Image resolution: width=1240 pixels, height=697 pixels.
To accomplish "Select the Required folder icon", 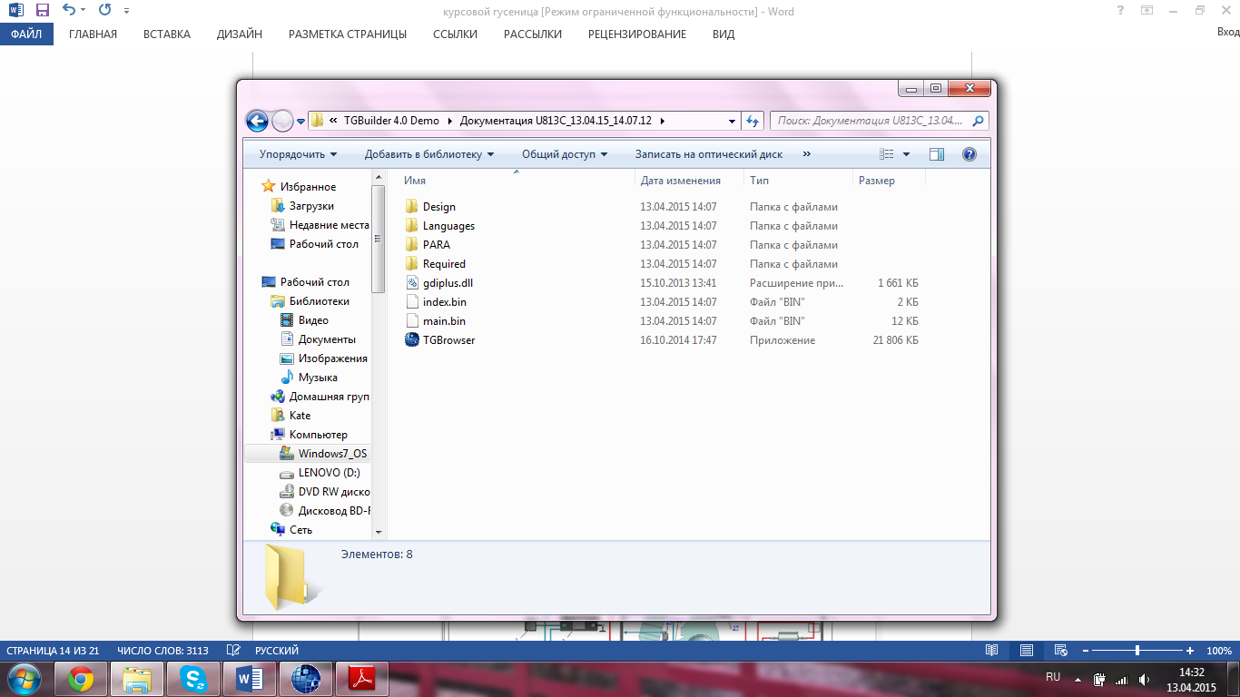I will 412,264.
